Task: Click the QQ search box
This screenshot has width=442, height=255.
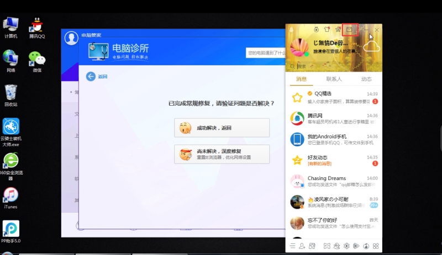Action: click(x=334, y=66)
